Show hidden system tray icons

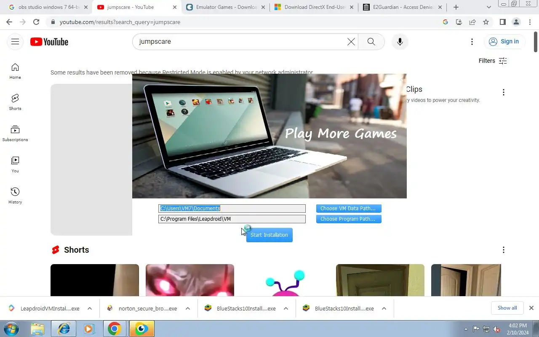466,329
